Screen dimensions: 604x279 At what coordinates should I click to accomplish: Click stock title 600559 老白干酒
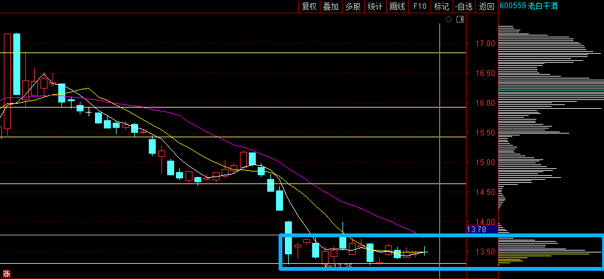point(529,6)
